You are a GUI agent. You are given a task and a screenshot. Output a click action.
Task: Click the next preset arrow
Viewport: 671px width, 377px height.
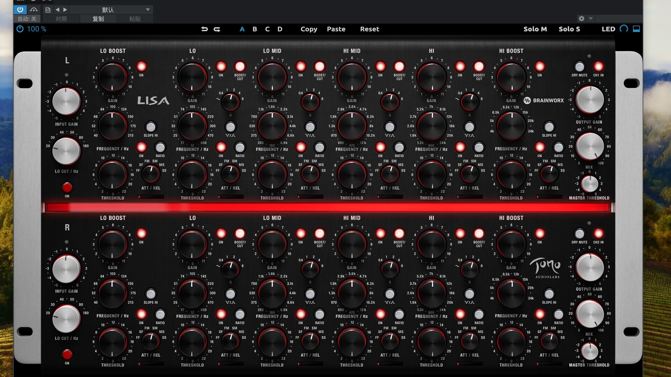(x=65, y=10)
